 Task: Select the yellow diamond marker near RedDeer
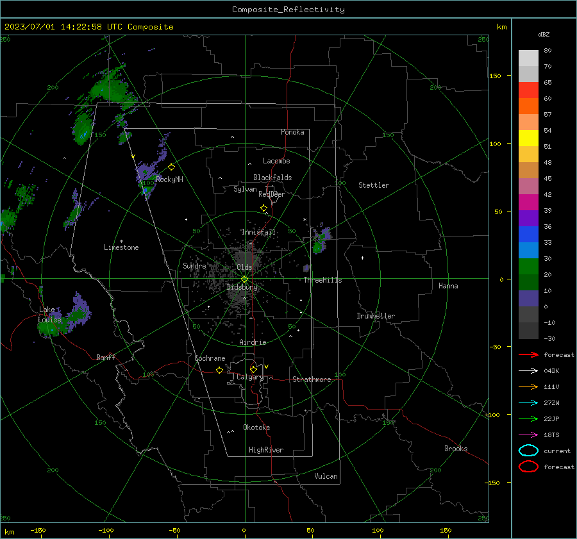(263, 208)
